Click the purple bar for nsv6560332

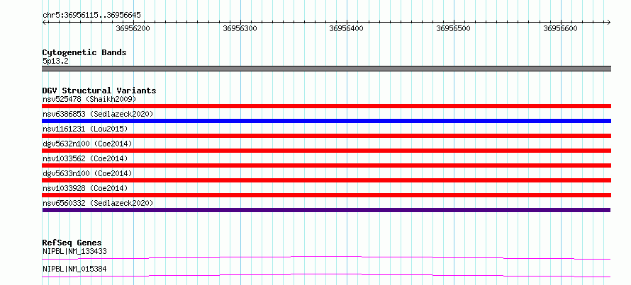coord(326,210)
